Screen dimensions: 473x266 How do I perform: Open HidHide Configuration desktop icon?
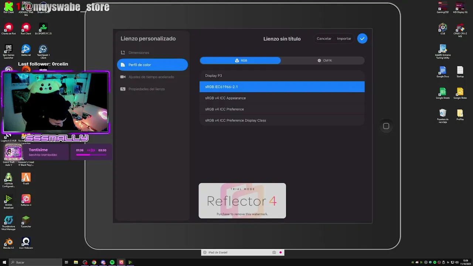pos(8,180)
